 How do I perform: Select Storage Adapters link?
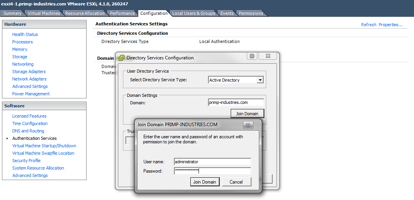tap(29, 71)
